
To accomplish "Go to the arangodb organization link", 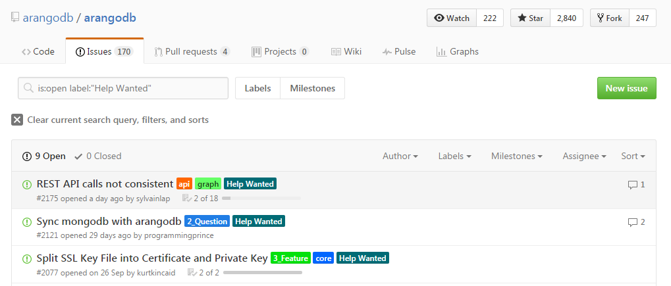I will [48, 18].
